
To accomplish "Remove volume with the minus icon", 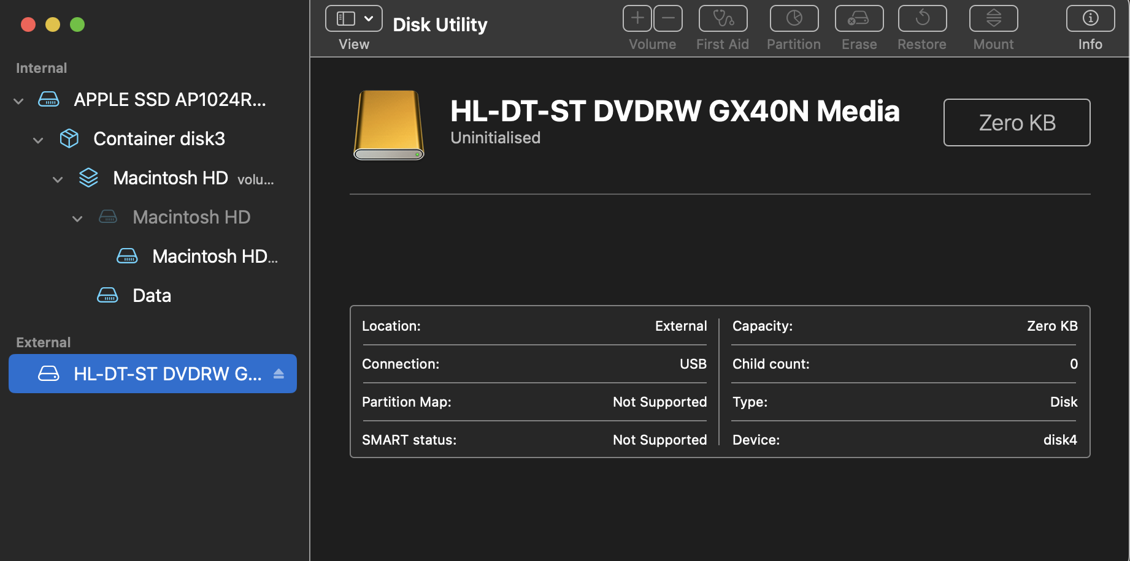I will 668,18.
